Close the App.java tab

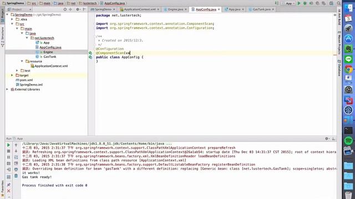point(243,9)
